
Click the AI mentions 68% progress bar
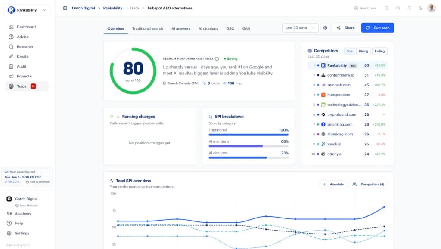[x=248, y=146]
